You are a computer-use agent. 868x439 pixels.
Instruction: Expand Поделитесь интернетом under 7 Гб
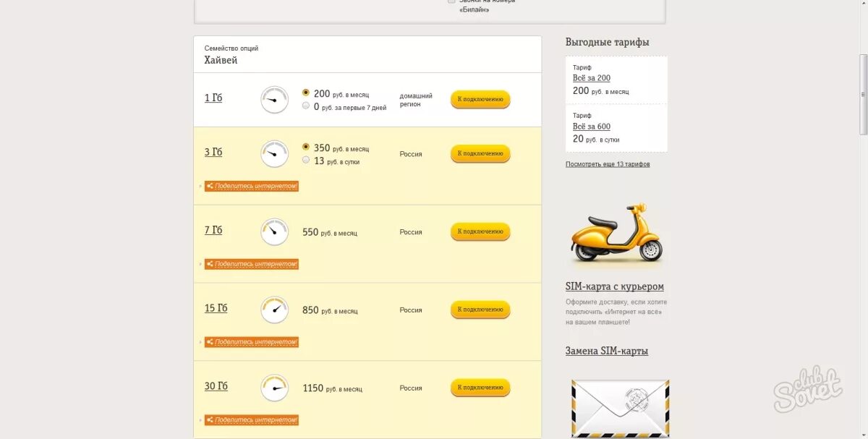(252, 264)
